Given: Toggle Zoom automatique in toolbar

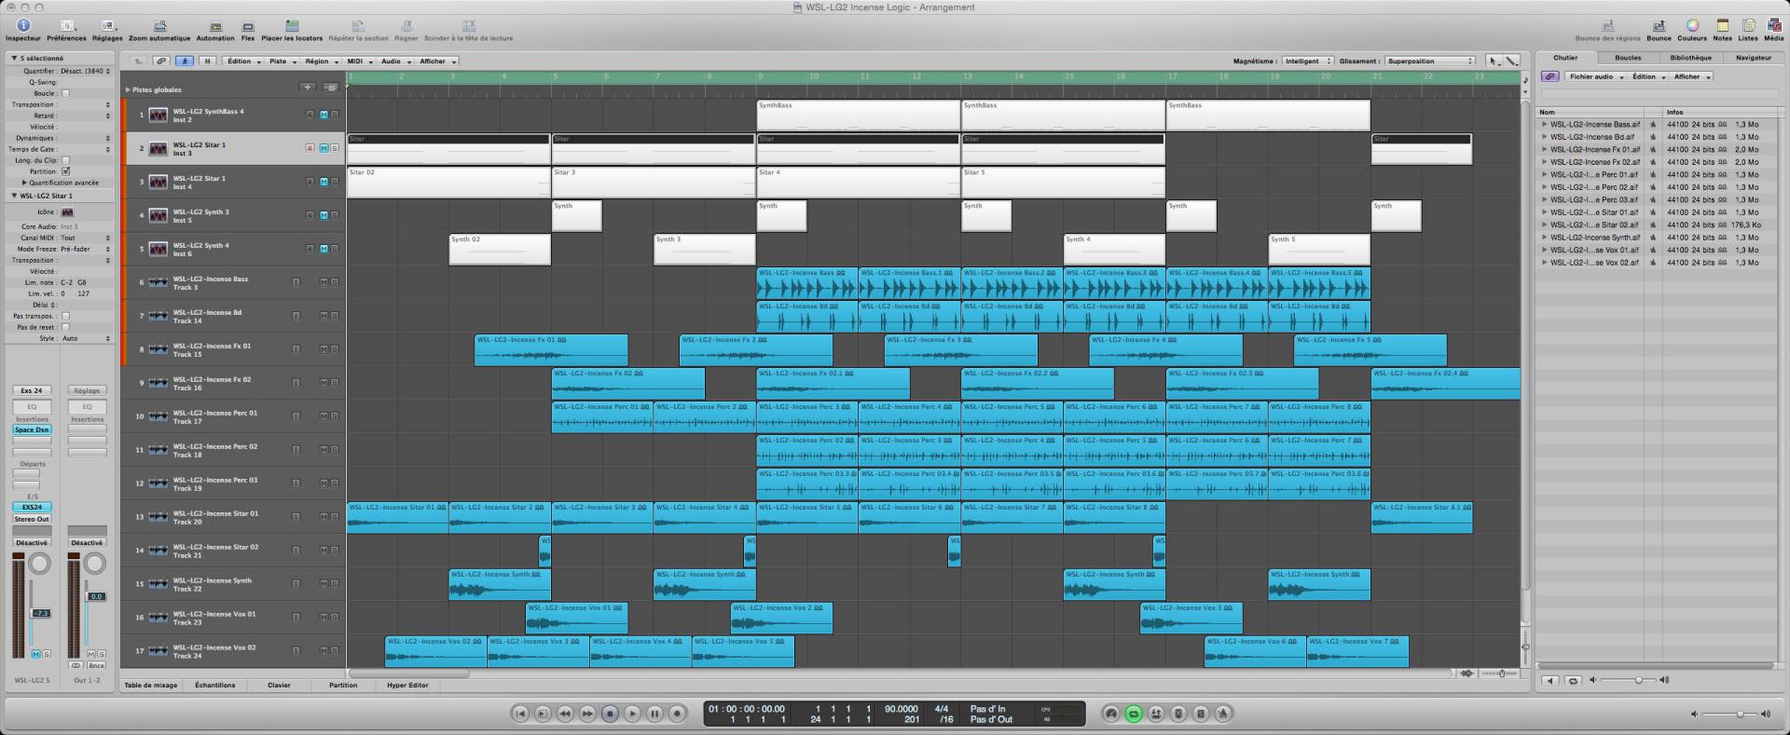Looking at the screenshot, I should pyautogui.click(x=159, y=26).
